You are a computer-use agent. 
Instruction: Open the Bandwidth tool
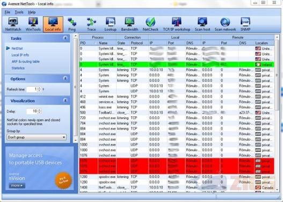129,24
